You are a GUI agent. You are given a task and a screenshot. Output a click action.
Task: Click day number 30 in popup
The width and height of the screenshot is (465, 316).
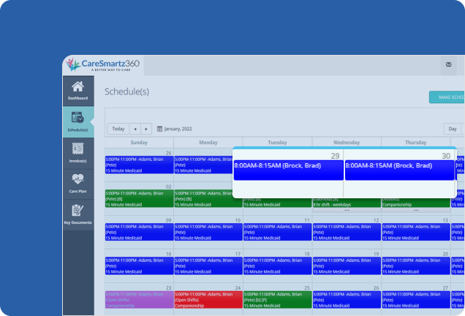(446, 156)
